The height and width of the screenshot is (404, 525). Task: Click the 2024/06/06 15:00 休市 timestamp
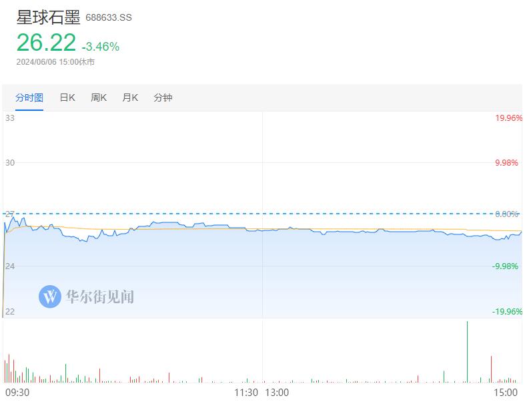tap(55, 62)
